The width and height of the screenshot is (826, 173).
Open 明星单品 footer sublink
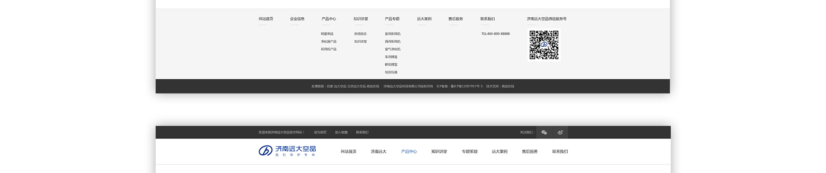(327, 34)
